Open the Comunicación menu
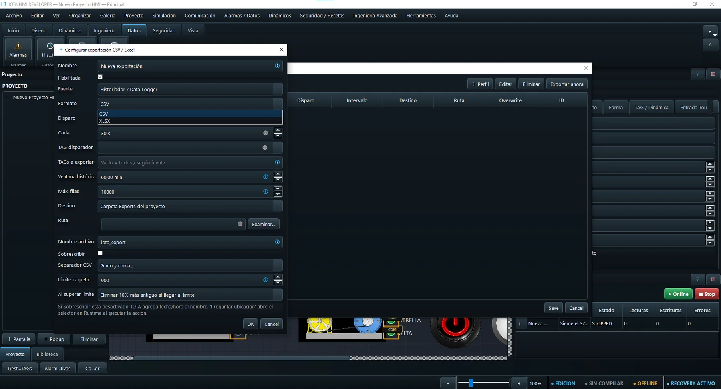This screenshot has width=721, height=389. pos(200,16)
